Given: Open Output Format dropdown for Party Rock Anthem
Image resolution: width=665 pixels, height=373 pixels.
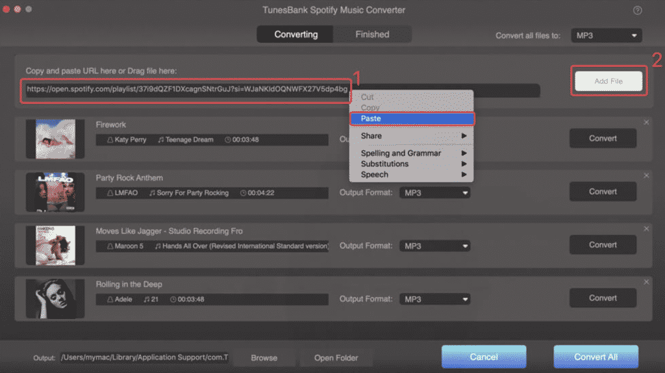Looking at the screenshot, I should [434, 192].
